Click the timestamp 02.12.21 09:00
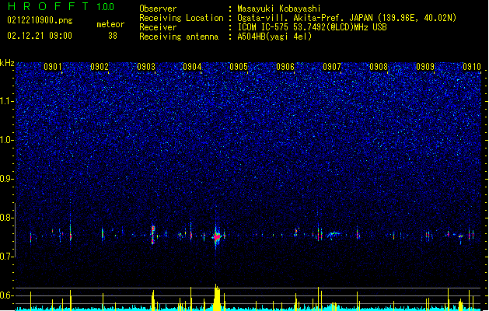This screenshot has width=489, height=311. tap(40, 36)
